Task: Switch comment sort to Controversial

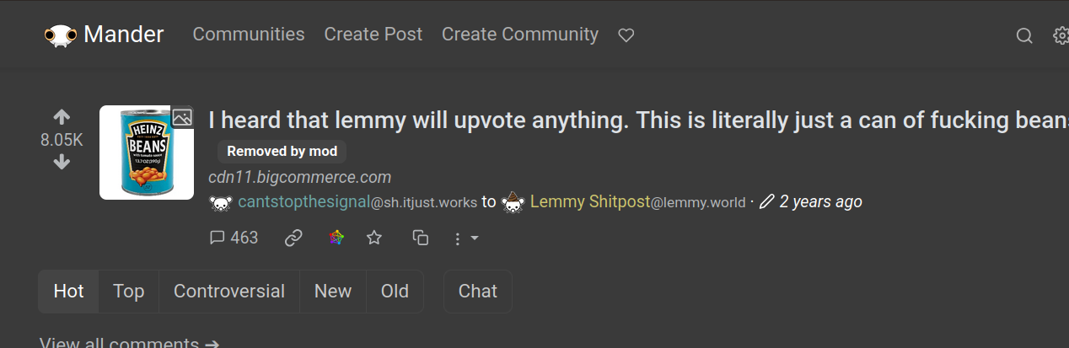Action: pyautogui.click(x=229, y=292)
